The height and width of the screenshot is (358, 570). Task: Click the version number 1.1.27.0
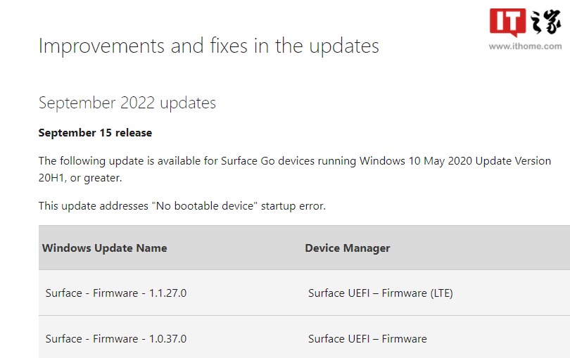(x=167, y=293)
